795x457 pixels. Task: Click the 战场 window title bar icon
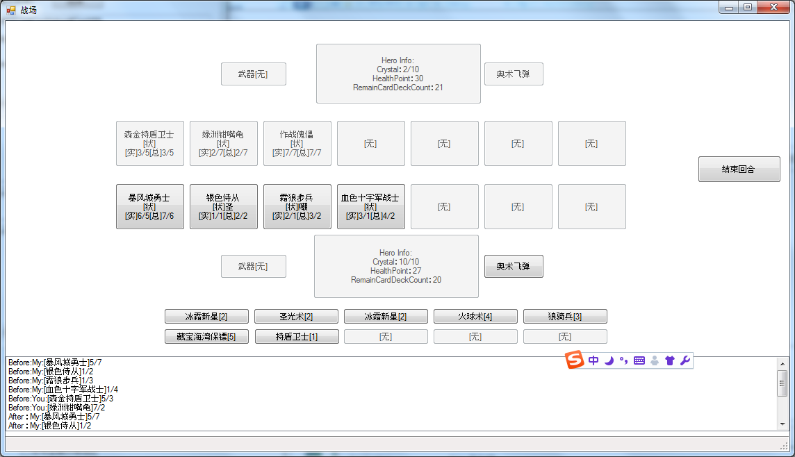pos(11,10)
